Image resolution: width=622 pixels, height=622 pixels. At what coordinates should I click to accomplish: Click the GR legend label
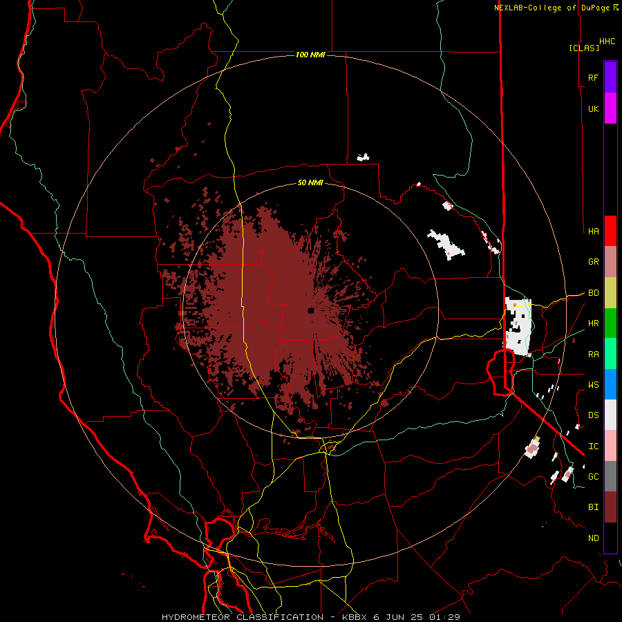pyautogui.click(x=594, y=262)
